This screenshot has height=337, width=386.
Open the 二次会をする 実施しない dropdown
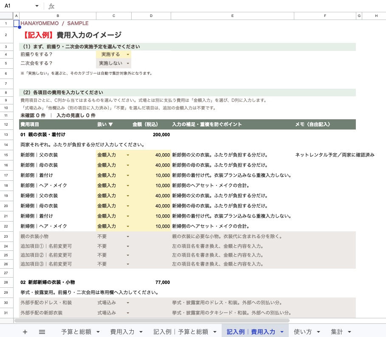point(128,63)
